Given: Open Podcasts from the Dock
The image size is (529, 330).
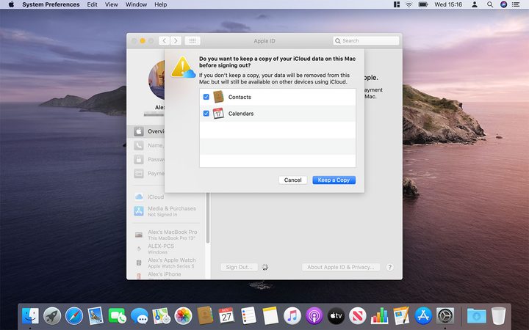Looking at the screenshot, I should [x=314, y=316].
